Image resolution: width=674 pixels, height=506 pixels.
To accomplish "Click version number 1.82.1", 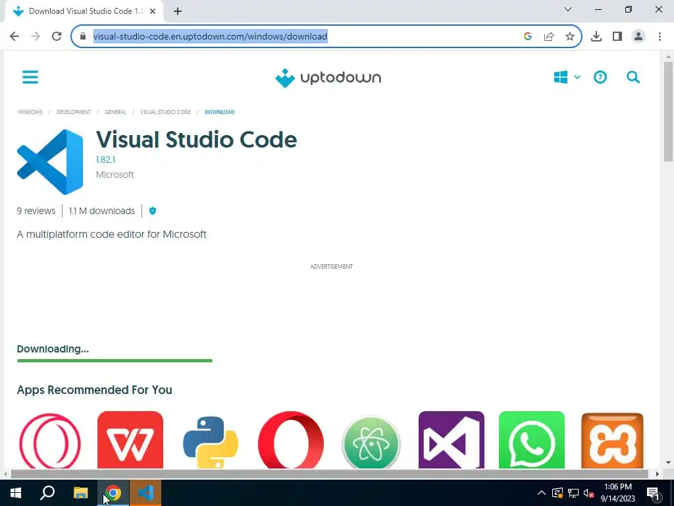I will pyautogui.click(x=105, y=159).
